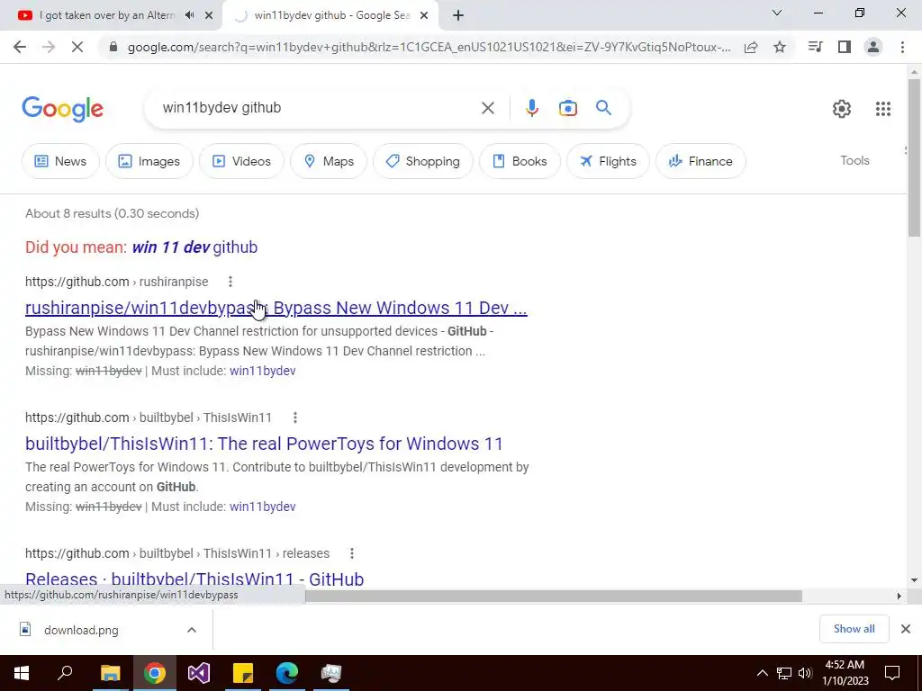This screenshot has width=922, height=691.
Task: Go back using the browser back arrow
Action: 20,47
